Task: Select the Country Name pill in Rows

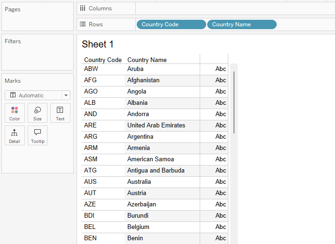Action: (242, 24)
